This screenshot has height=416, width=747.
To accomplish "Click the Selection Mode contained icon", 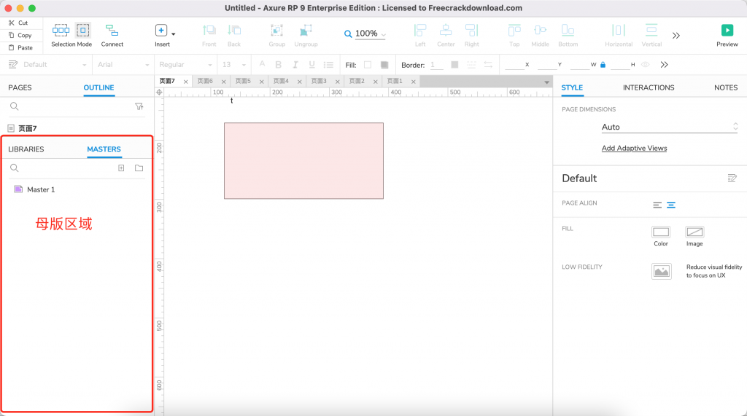I will coord(82,31).
